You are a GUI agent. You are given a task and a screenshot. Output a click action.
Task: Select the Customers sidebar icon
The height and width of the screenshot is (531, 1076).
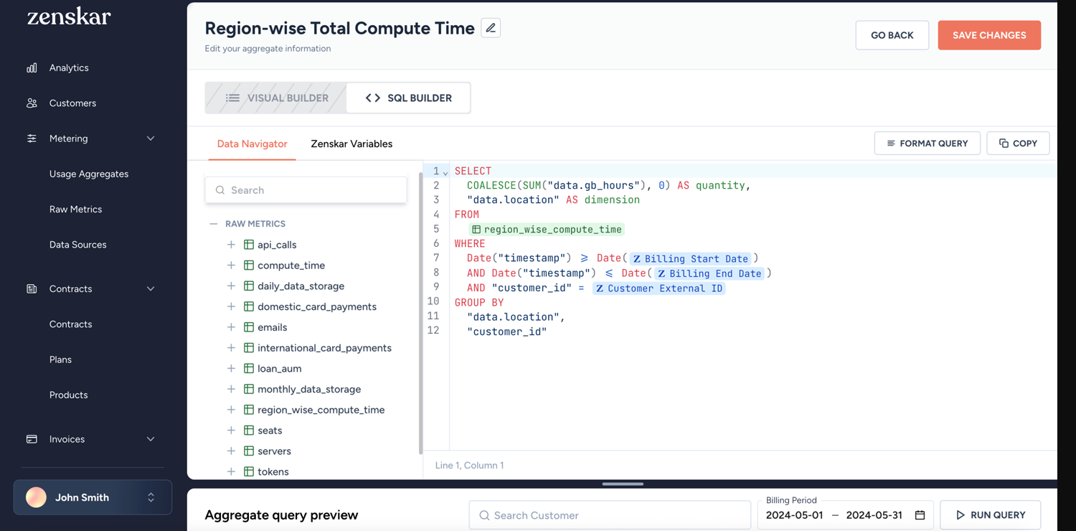coord(32,103)
